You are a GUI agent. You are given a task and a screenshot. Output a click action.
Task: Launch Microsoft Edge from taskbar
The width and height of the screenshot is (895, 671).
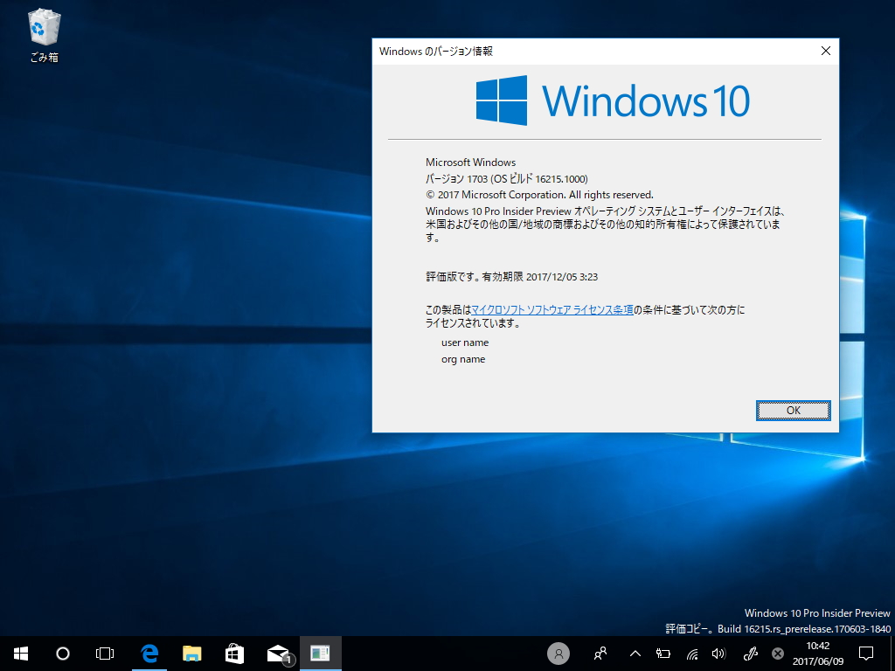(x=149, y=654)
